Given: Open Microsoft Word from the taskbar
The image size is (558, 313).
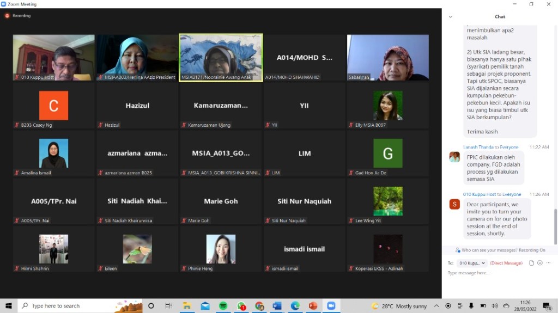Looking at the screenshot, I should (277, 306).
